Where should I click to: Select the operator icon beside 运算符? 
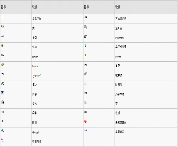click(x=85, y=27)
